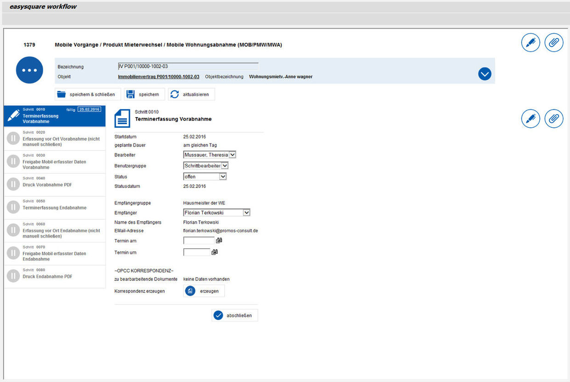Click the due date 25.02.2016 badge
The height and width of the screenshot is (382, 570).
coord(89,109)
